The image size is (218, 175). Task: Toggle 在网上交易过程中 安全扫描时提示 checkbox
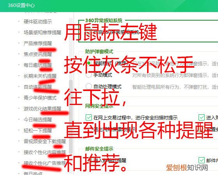(x=89, y=117)
